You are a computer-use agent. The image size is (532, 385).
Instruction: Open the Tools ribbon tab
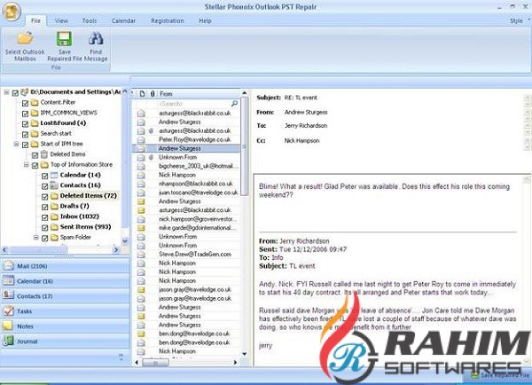(90, 20)
